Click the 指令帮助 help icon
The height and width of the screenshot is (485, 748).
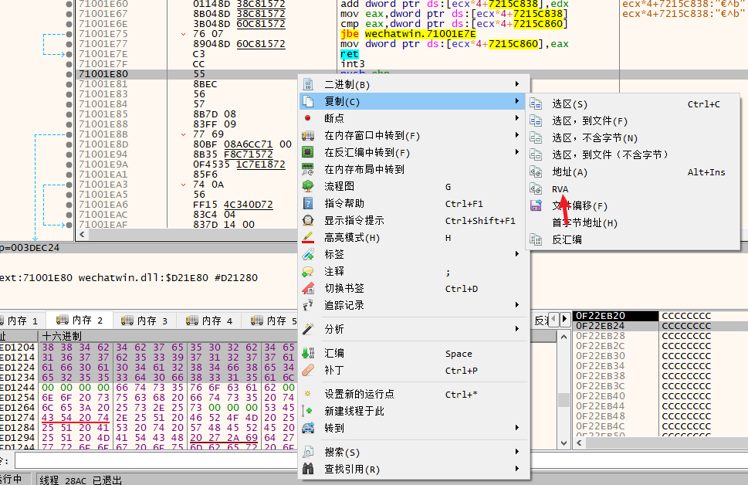[308, 203]
